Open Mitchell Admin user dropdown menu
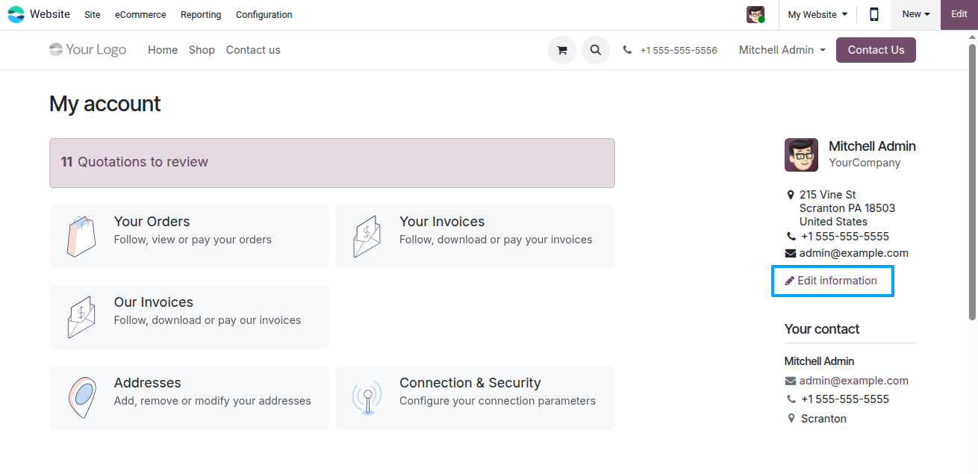The height and width of the screenshot is (474, 978). point(782,50)
